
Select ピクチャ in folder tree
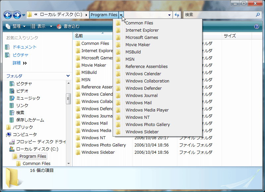[24, 84]
